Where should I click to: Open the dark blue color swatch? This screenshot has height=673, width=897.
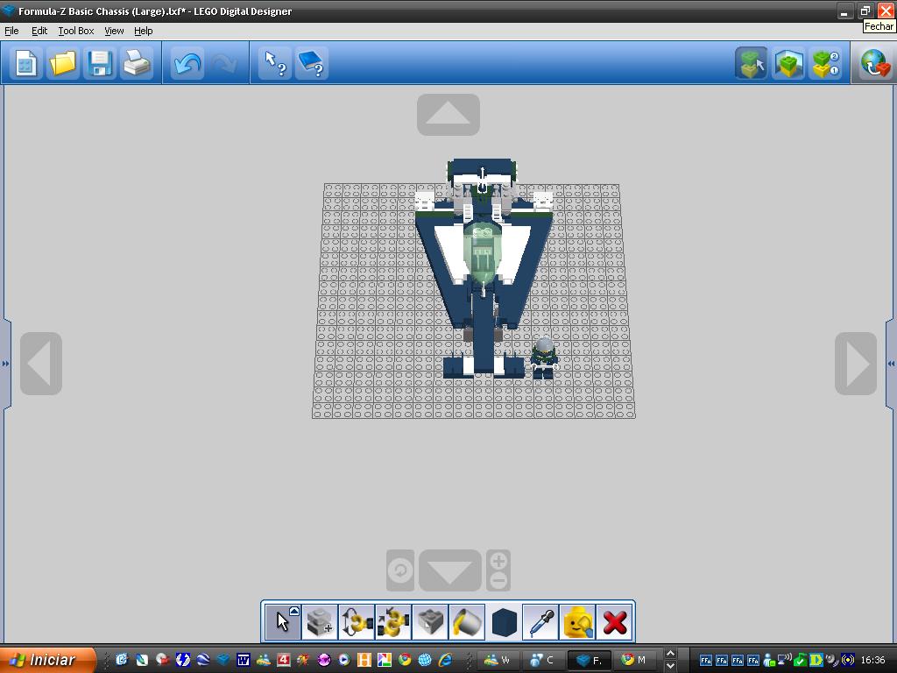click(504, 622)
